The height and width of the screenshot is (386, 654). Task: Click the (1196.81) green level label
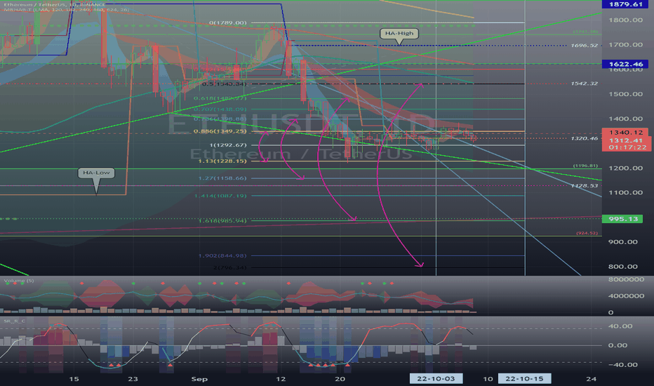pyautogui.click(x=586, y=166)
